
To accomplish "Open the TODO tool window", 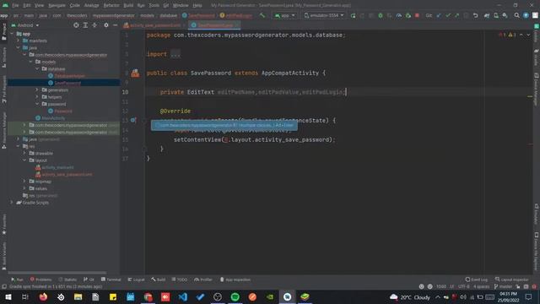I will pos(180,280).
